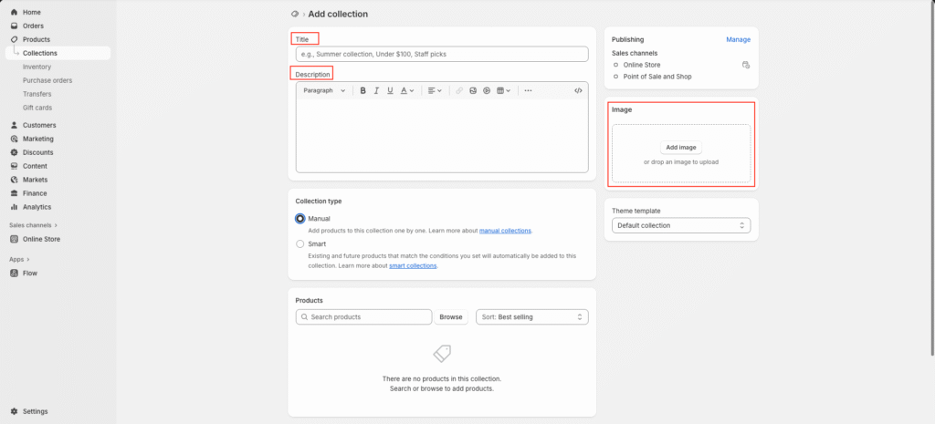Expand the Theme template dropdown
Image resolution: width=935 pixels, height=424 pixels.
click(681, 225)
